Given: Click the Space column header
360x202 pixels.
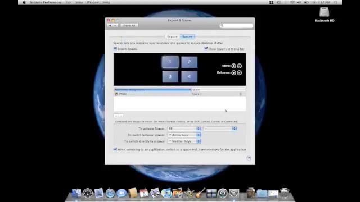Looking at the screenshot, I should [x=219, y=90].
